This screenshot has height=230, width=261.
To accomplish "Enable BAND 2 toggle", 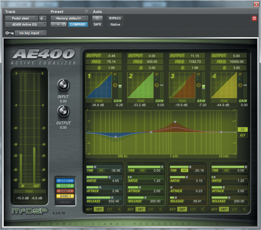I will (x=65, y=186).
